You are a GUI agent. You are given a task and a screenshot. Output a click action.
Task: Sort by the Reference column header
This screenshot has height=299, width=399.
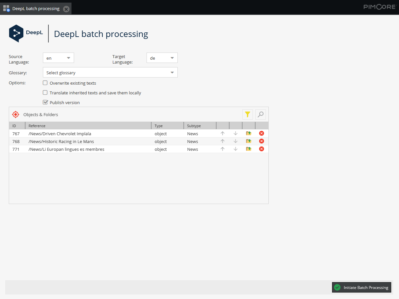tap(88, 126)
